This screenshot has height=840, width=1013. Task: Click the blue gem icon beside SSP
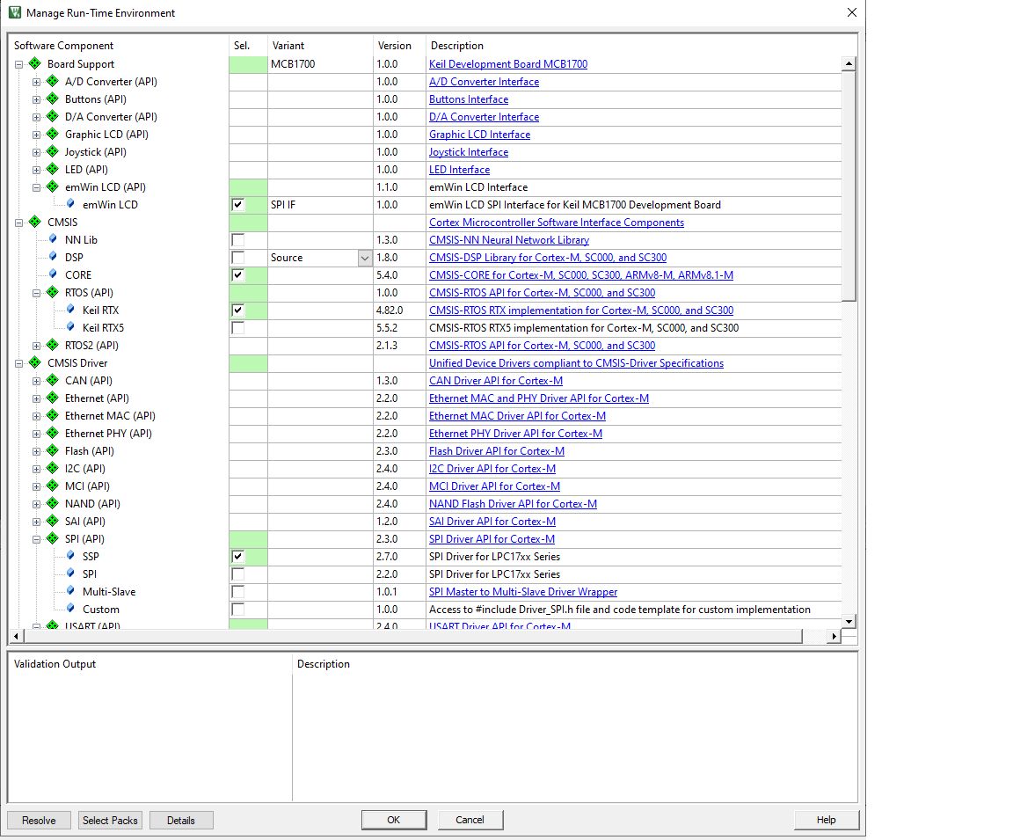[70, 556]
